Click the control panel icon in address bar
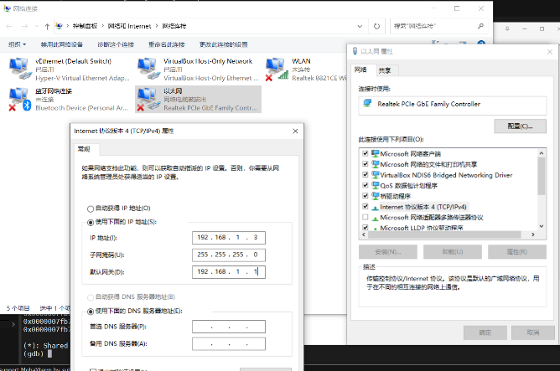 coord(59,26)
